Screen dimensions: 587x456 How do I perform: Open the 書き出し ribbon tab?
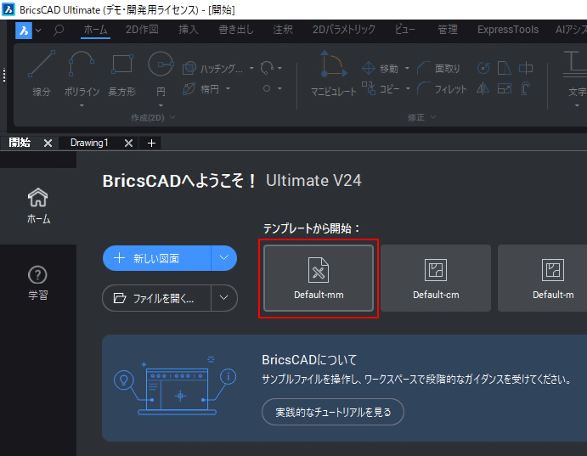tap(236, 30)
